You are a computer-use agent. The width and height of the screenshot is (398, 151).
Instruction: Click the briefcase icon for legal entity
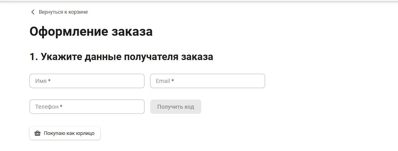(37, 133)
